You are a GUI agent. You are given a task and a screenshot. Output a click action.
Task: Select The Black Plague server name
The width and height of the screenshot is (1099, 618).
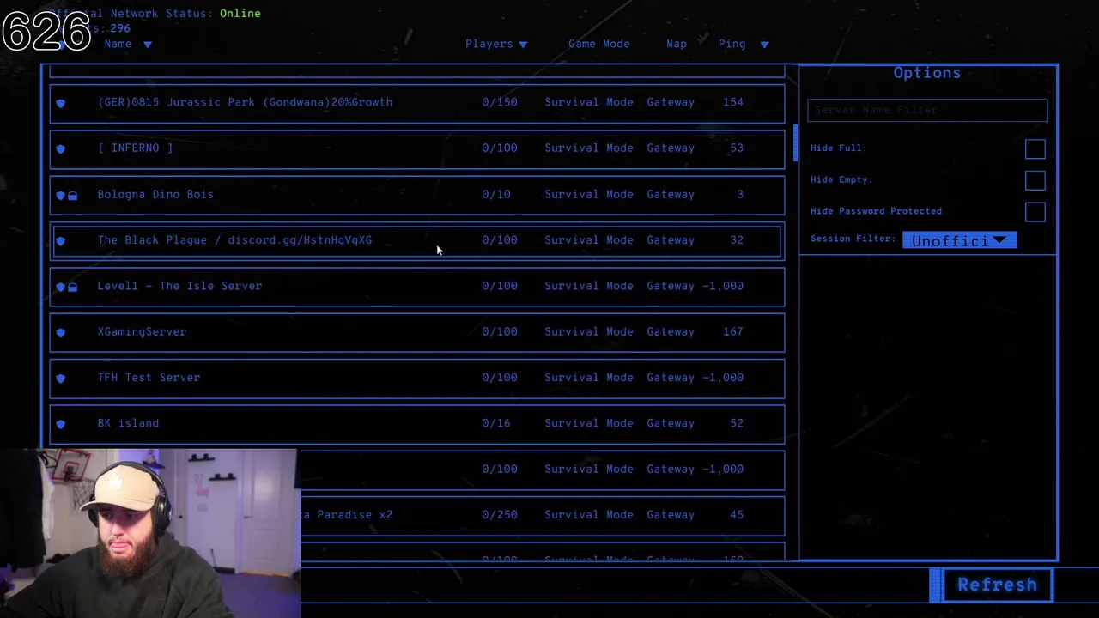click(x=234, y=239)
